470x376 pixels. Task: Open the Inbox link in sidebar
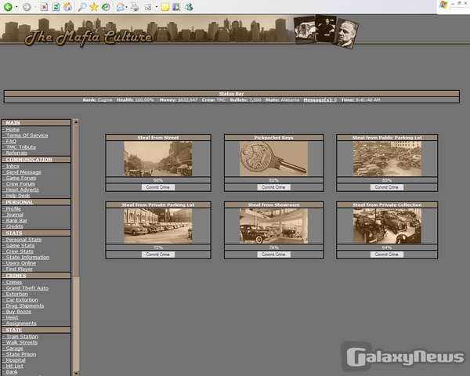(13, 166)
